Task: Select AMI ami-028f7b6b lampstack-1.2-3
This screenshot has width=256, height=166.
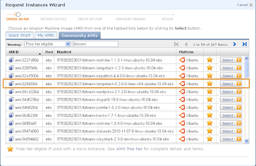Action: 231,68
